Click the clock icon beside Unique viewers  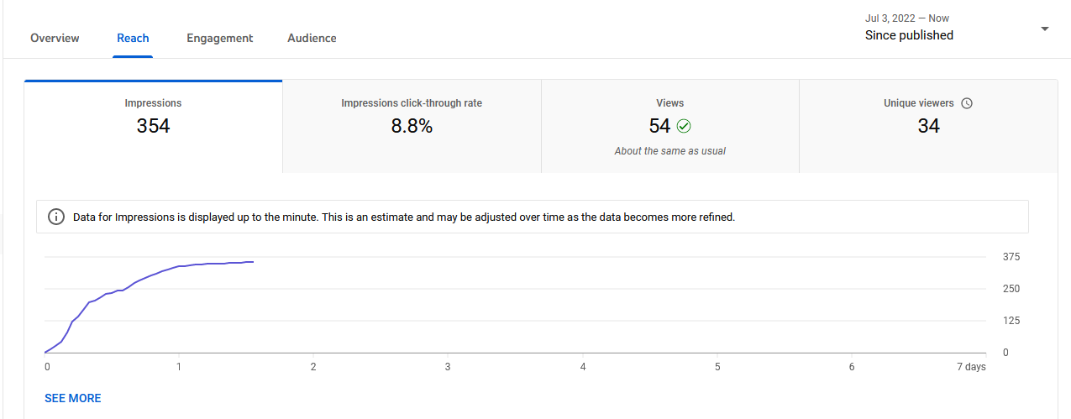pyautogui.click(x=967, y=103)
